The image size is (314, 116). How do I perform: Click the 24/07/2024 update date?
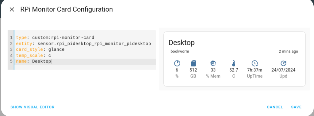(x=283, y=70)
